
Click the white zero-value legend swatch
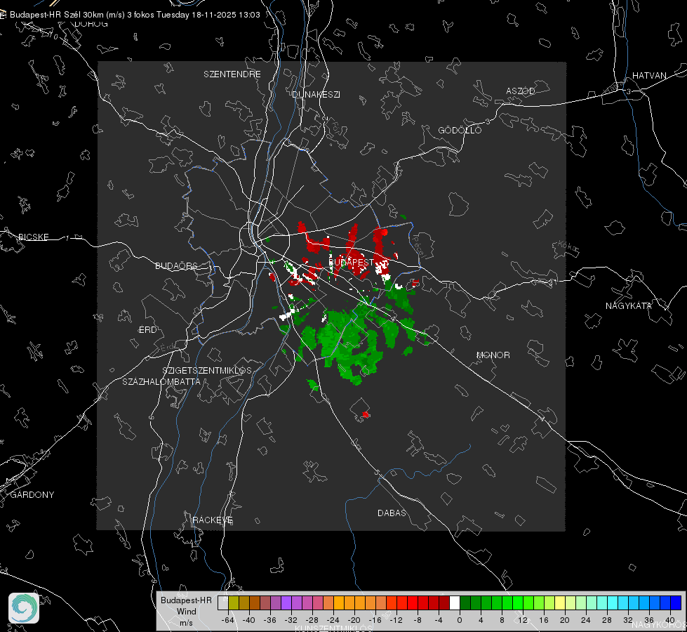point(455,603)
